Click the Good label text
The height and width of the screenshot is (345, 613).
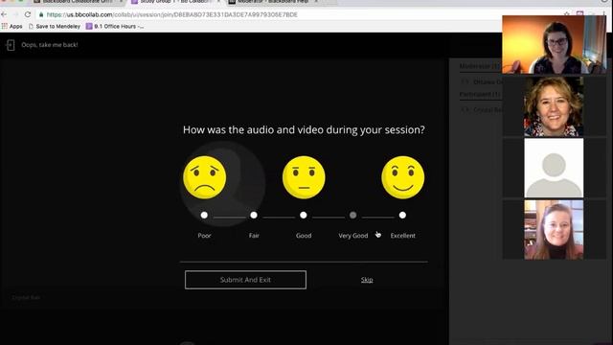(x=304, y=236)
